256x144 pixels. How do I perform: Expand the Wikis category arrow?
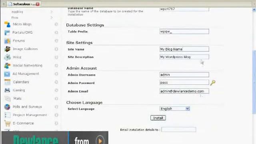56,57
